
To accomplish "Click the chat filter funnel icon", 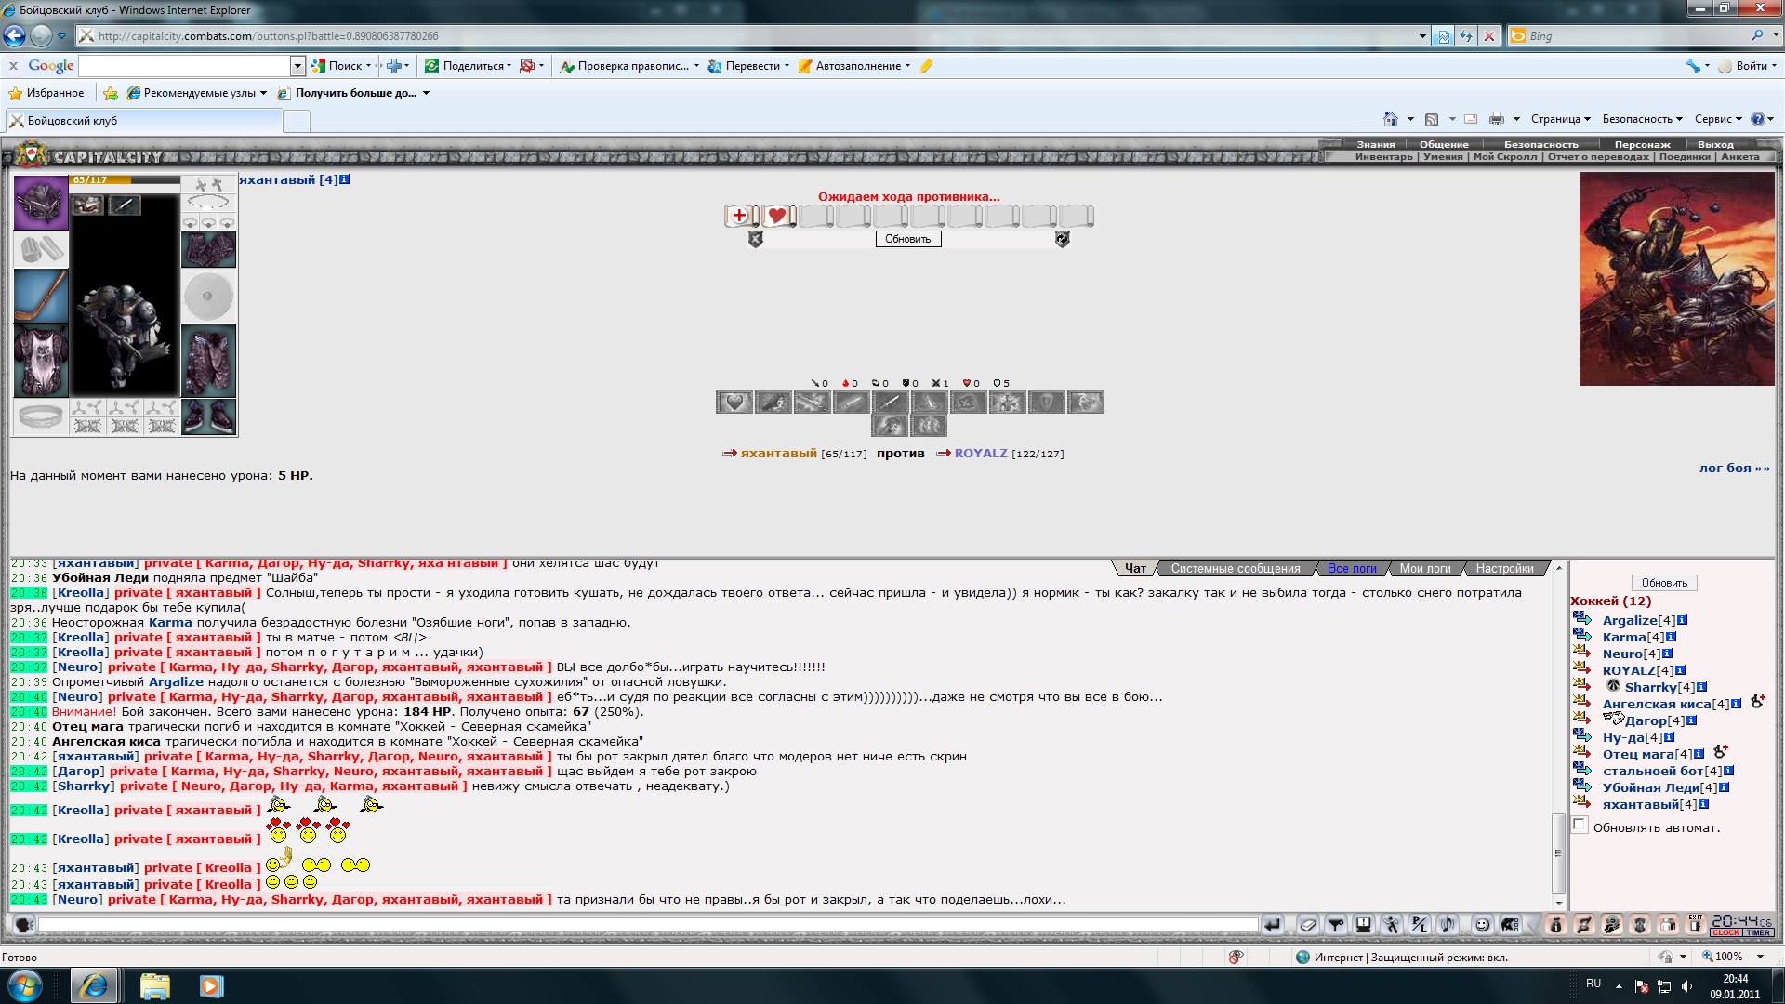I will click(x=1336, y=924).
